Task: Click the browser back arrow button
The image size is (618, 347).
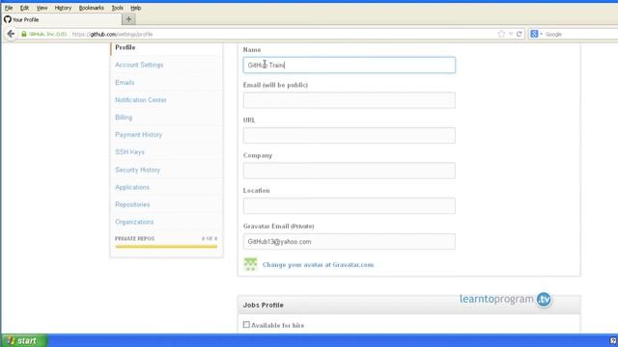Action: (x=11, y=35)
